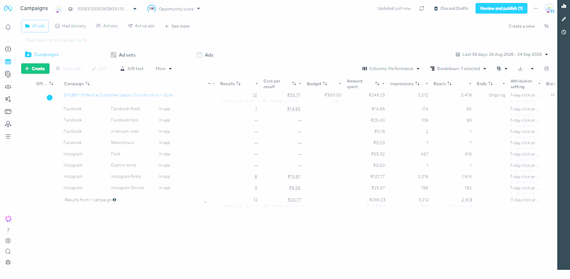Screen dimensions: 570x279
Task: Toggle the SHUBH campaign on/off switch
Action: [x=50, y=98]
